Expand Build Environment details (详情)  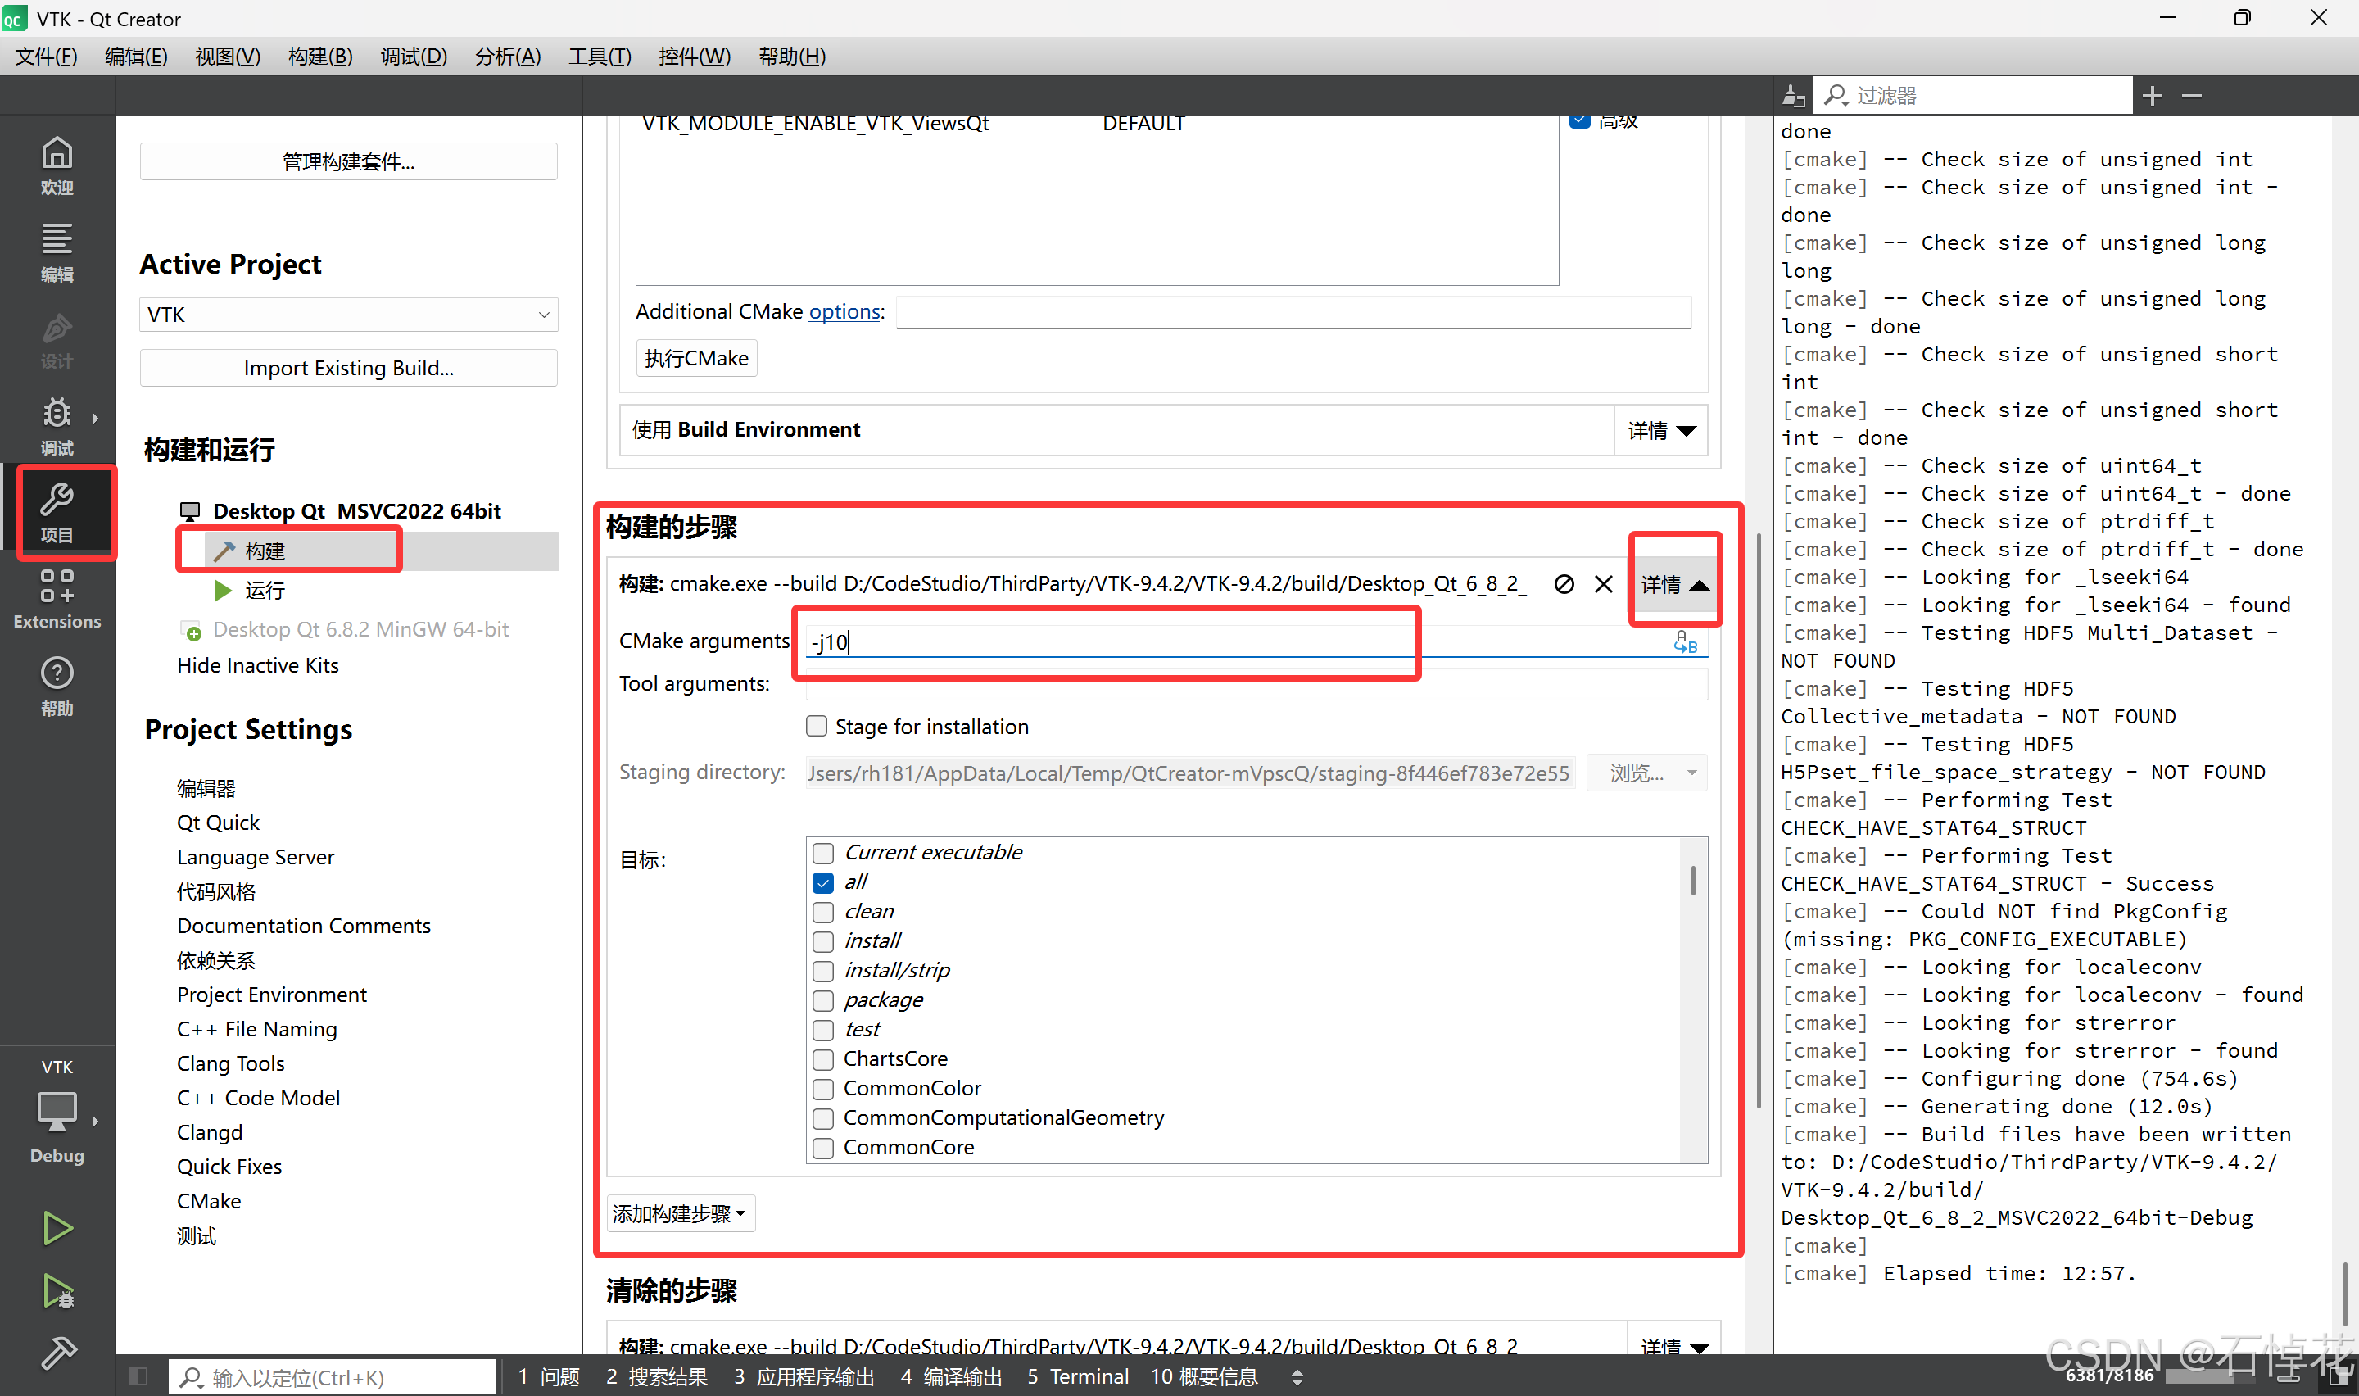pos(1660,431)
